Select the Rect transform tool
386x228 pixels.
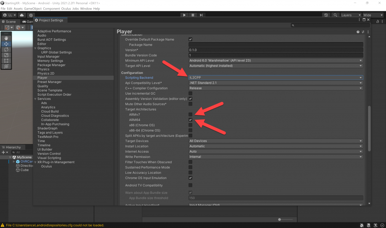pyautogui.click(x=6, y=61)
